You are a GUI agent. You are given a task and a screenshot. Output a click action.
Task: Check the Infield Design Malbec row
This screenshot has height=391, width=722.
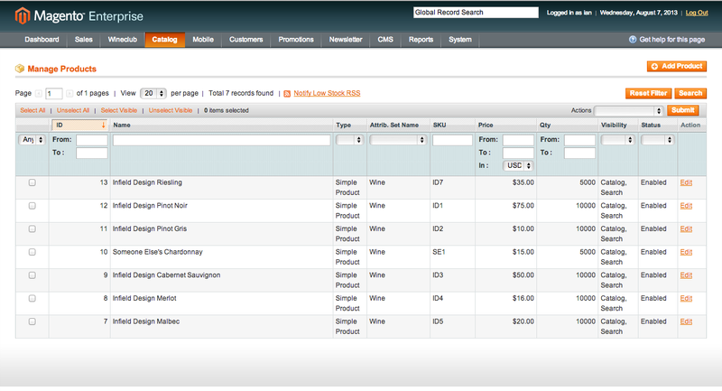pyautogui.click(x=32, y=321)
